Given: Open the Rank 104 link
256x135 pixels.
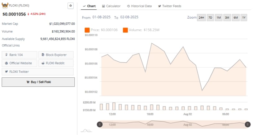Looking at the screenshot, I should [x=20, y=55].
